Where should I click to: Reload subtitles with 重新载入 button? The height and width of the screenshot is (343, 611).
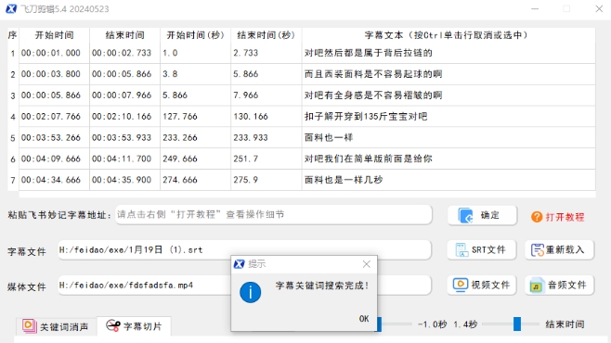point(559,249)
